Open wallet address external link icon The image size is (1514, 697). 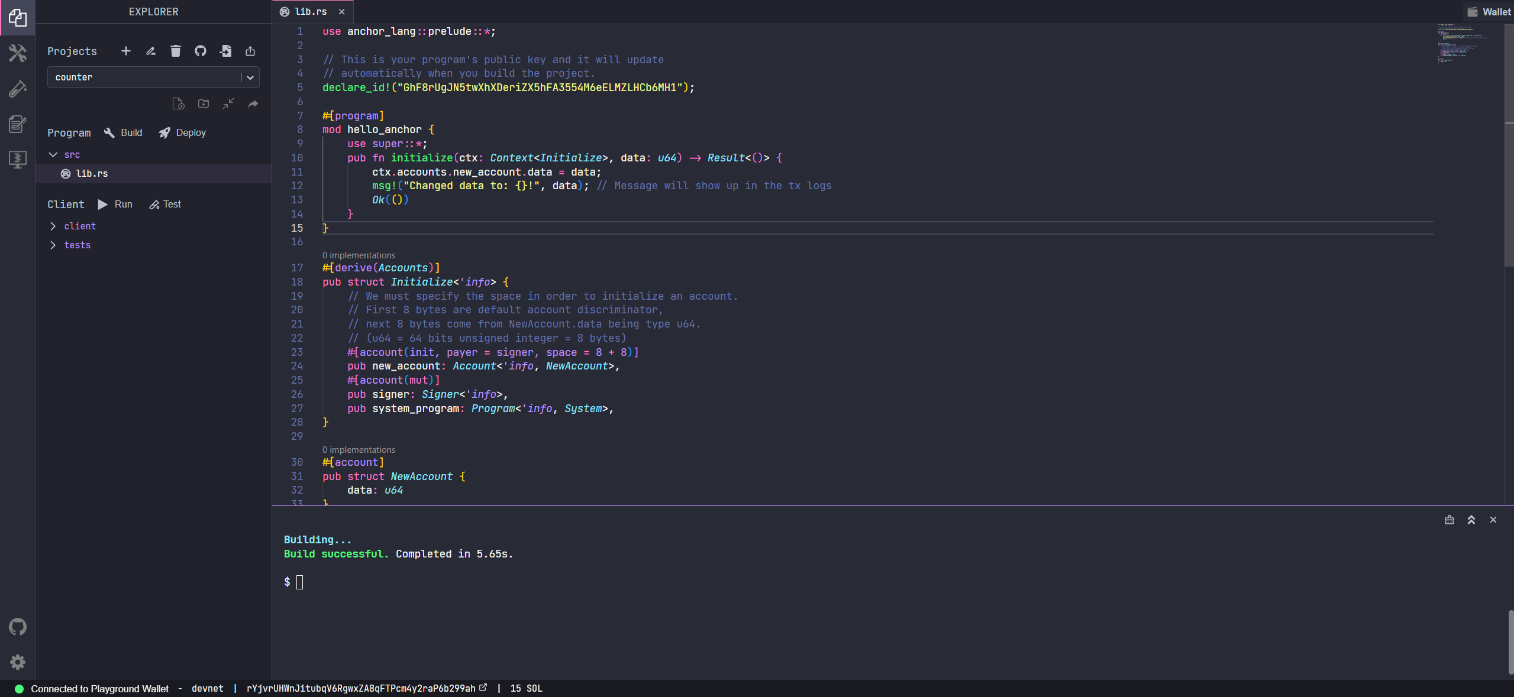click(x=483, y=688)
